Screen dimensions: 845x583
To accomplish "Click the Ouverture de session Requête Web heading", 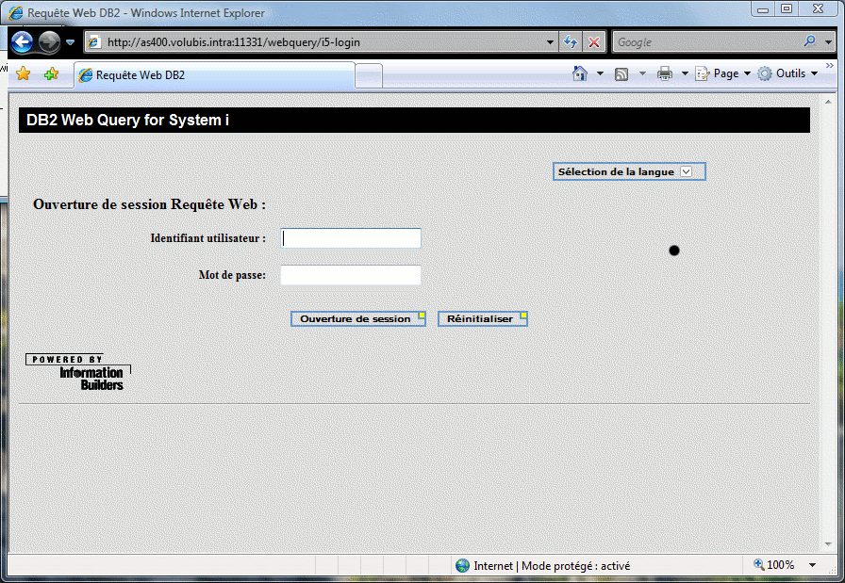I will (x=149, y=204).
